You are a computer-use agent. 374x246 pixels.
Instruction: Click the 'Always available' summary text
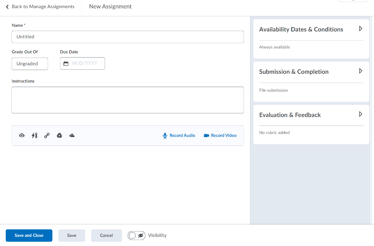(x=275, y=47)
